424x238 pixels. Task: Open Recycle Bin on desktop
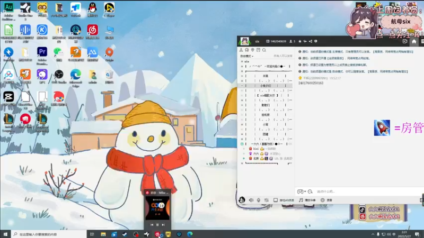[109, 77]
